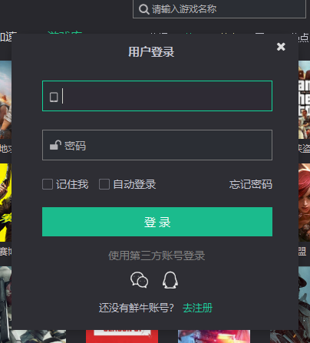
Task: Click the 记住我 label text
Action: [x=72, y=184]
